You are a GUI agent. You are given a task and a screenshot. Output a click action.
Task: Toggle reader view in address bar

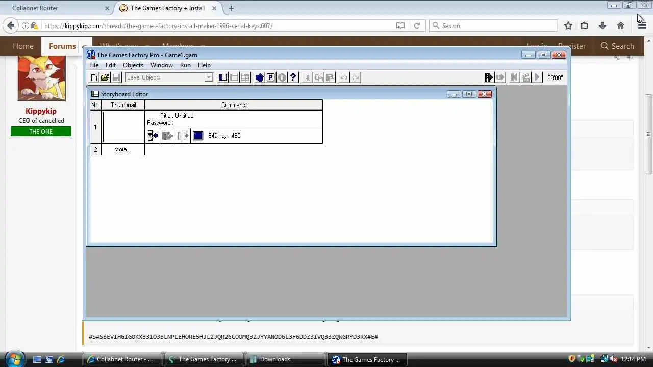tap(400, 25)
